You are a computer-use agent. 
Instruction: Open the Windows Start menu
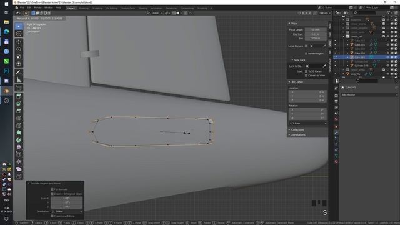tap(6, 4)
